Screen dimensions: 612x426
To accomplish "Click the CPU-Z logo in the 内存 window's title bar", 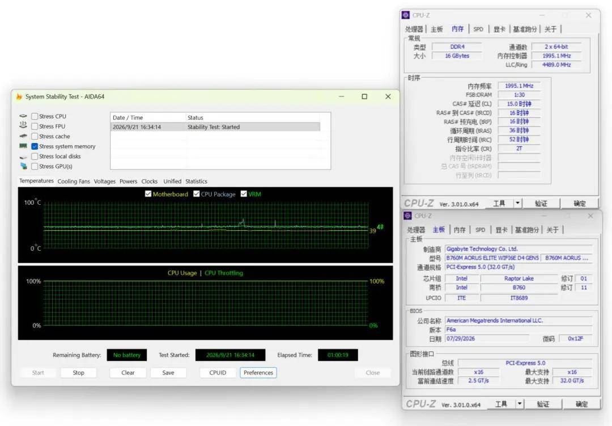I will [x=406, y=15].
